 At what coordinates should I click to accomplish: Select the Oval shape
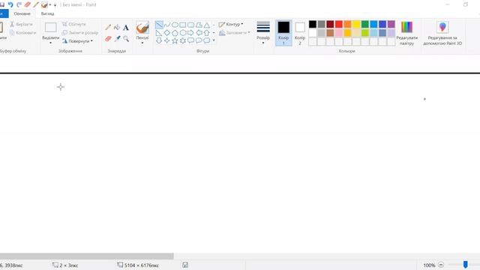tap(175, 25)
